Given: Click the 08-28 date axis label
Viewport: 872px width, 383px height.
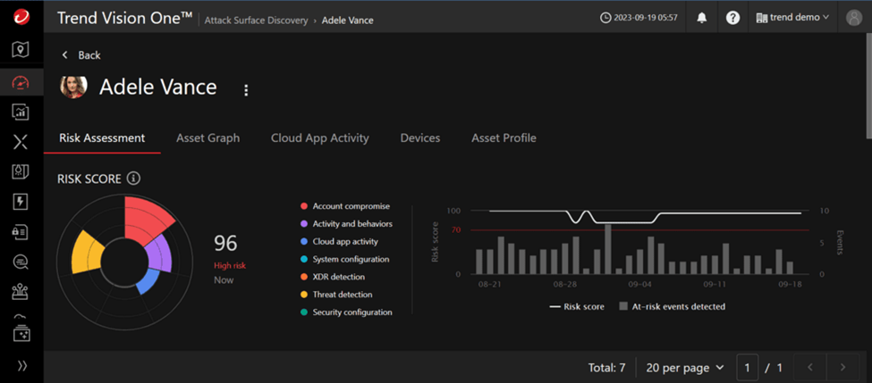Looking at the screenshot, I should (564, 284).
